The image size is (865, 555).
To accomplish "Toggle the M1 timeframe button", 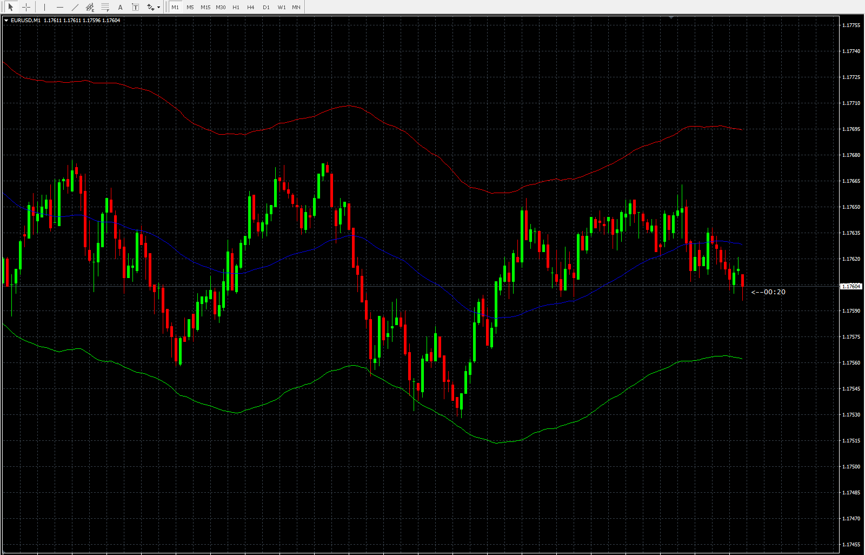I will [x=175, y=7].
